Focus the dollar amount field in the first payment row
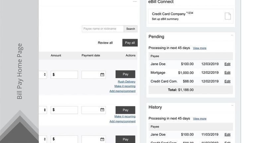This screenshot has width=255, height=143. tap(64, 75)
